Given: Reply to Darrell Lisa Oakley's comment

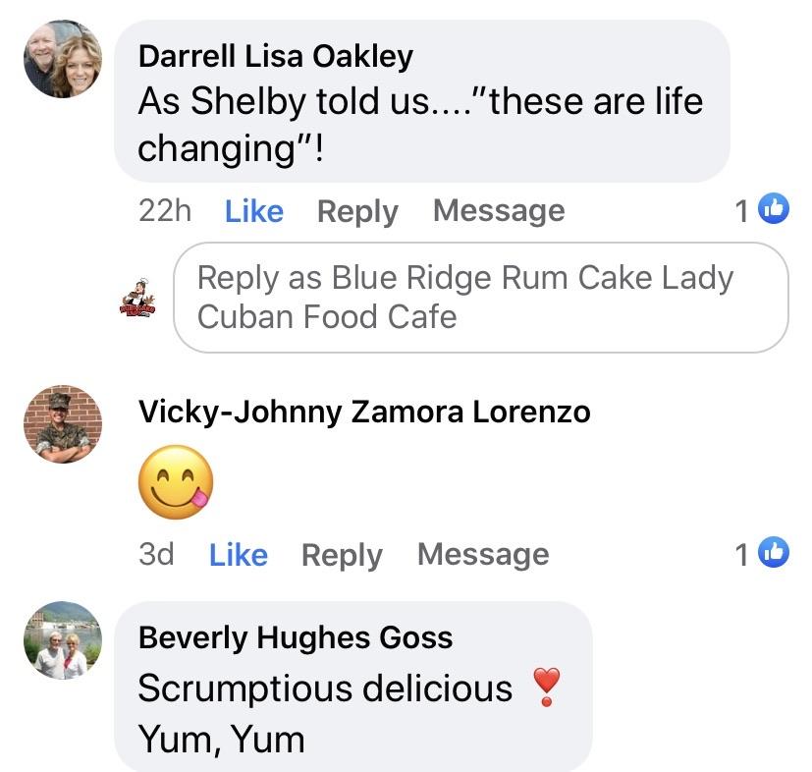Looking at the screenshot, I should pyautogui.click(x=357, y=211).
